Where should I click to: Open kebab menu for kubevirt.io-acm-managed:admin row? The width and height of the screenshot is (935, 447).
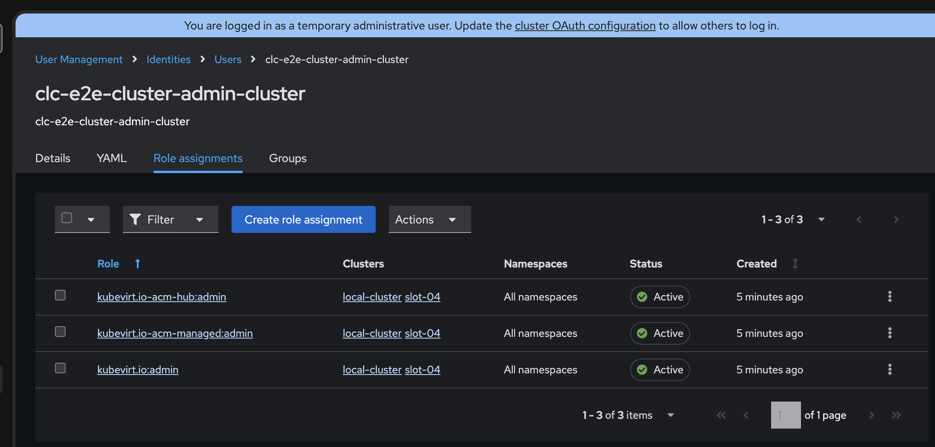click(890, 333)
